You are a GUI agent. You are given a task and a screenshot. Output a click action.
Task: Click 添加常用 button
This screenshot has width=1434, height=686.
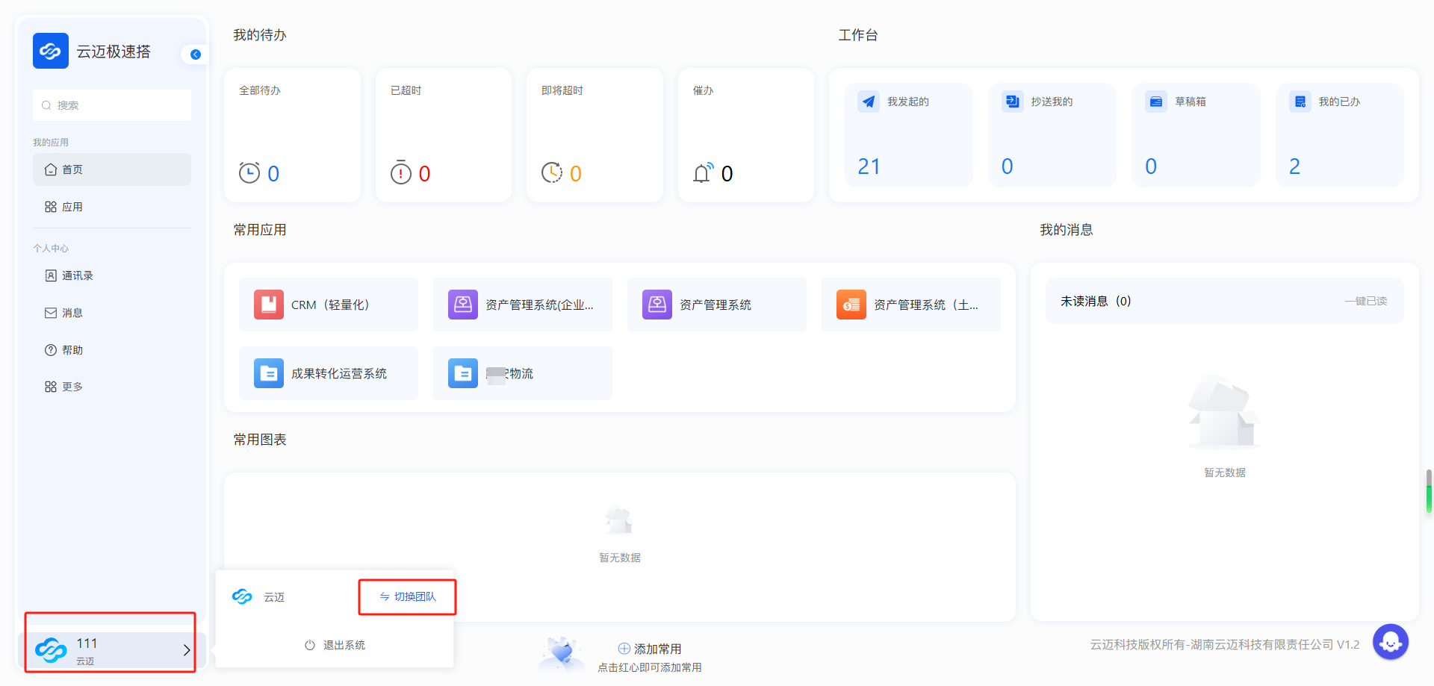tap(650, 649)
